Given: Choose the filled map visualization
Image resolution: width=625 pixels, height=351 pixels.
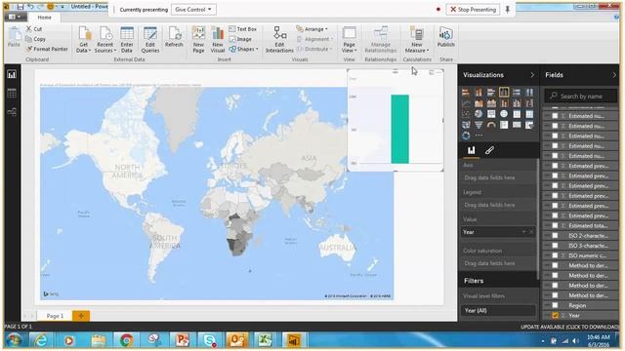Looking at the screenshot, I should [466, 125].
